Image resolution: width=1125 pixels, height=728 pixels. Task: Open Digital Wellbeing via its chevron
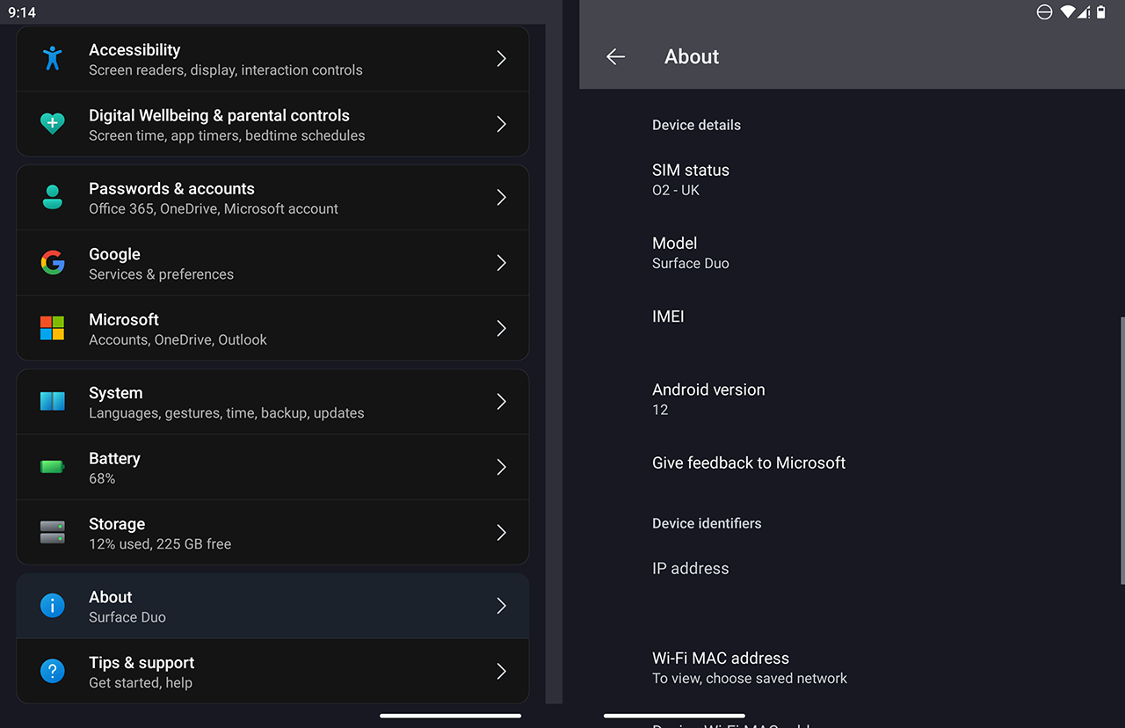tap(501, 124)
